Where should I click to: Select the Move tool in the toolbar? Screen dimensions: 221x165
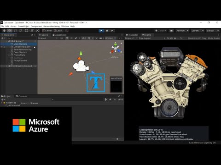(10, 31)
